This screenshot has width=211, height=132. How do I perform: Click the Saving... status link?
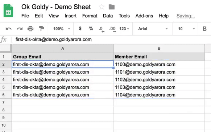click(186, 16)
